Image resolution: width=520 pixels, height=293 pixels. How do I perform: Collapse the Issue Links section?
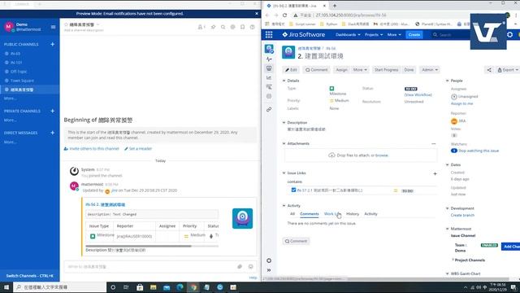284,173
